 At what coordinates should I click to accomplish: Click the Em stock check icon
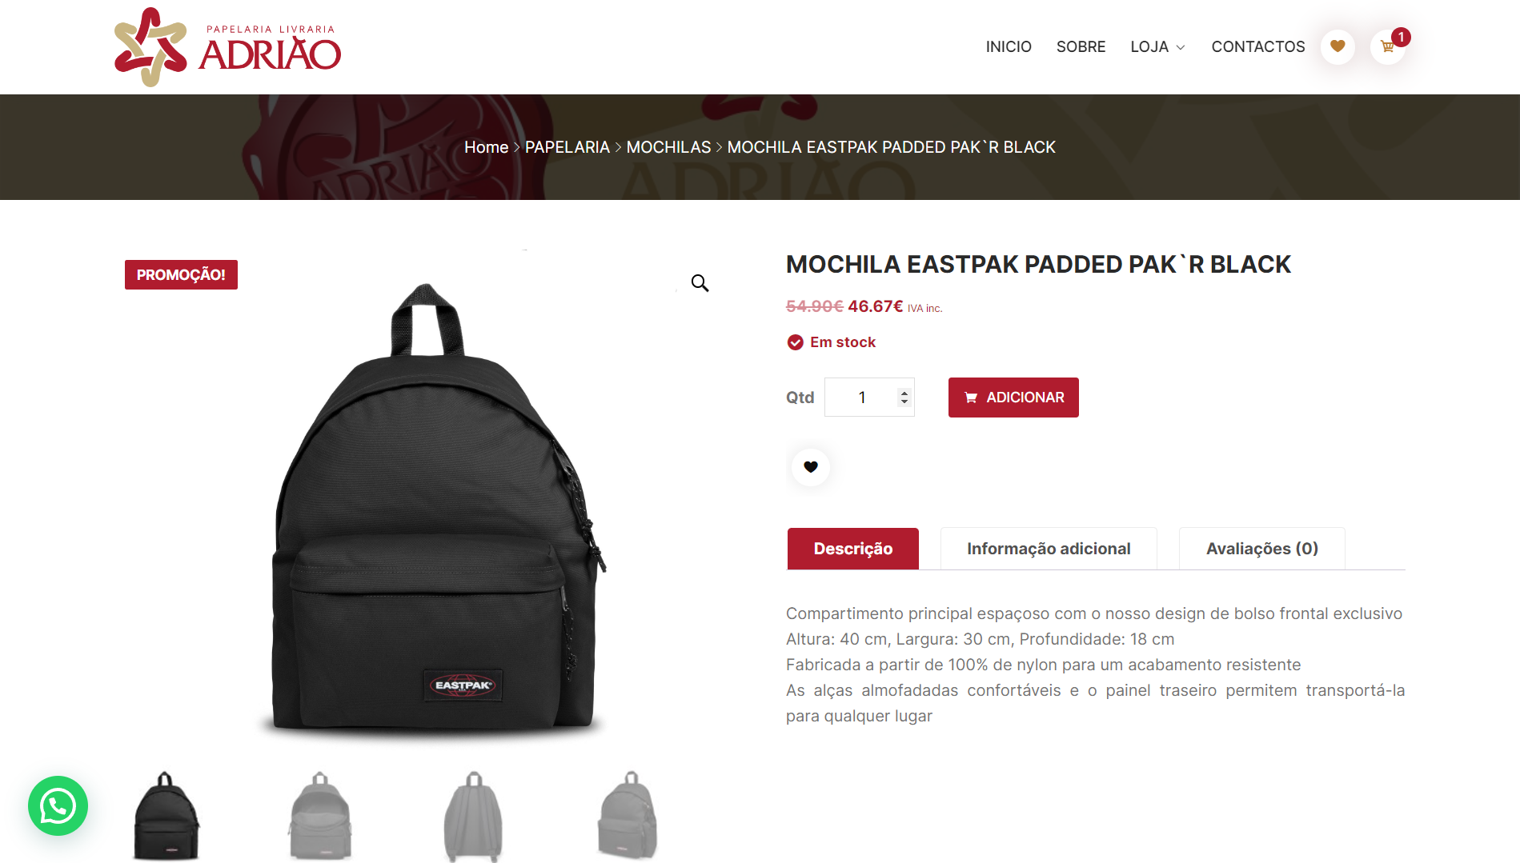[795, 342]
